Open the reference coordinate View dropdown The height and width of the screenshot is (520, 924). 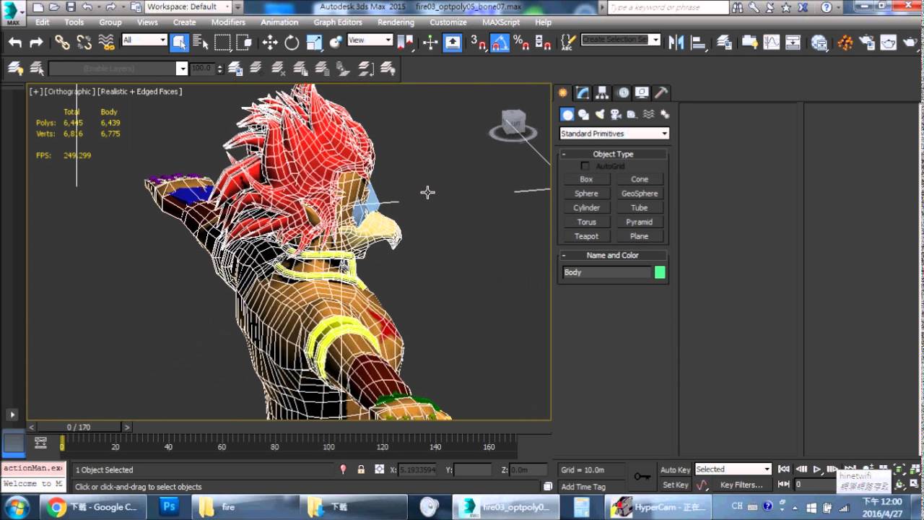(370, 40)
